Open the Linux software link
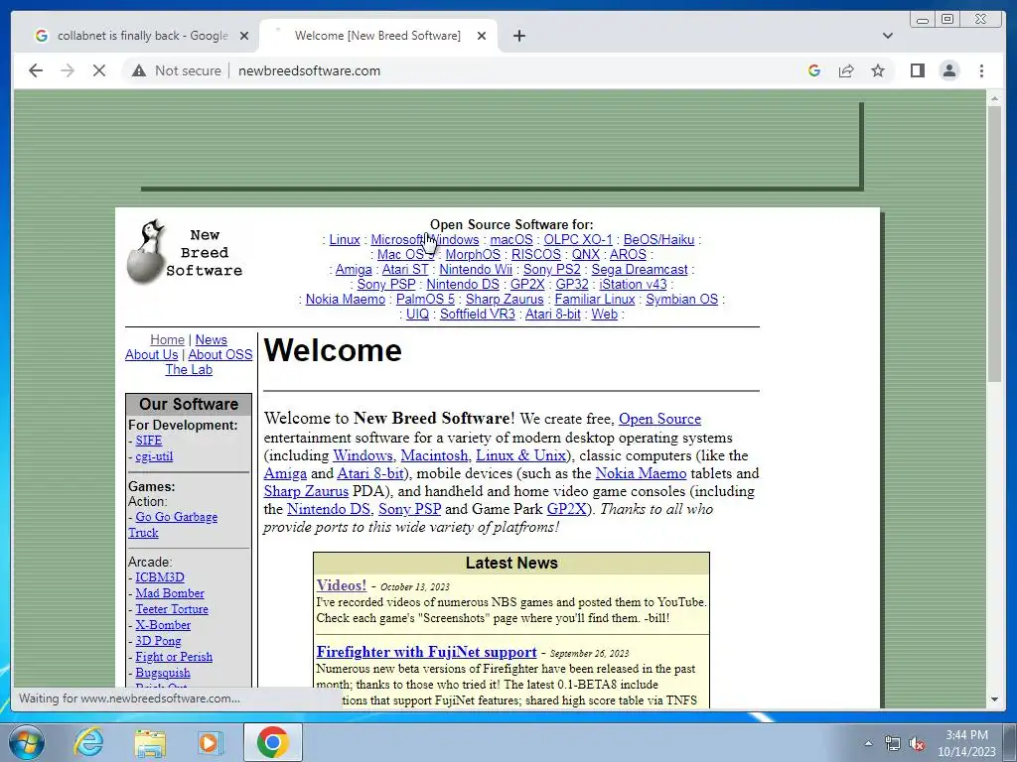The width and height of the screenshot is (1017, 762). coord(345,240)
